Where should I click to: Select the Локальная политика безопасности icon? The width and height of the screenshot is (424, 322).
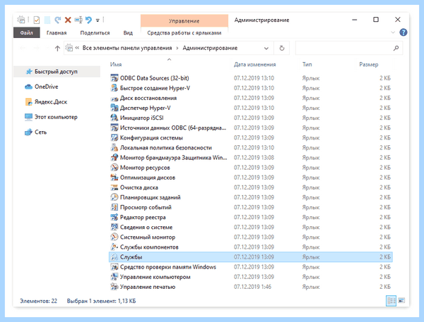[114, 148]
